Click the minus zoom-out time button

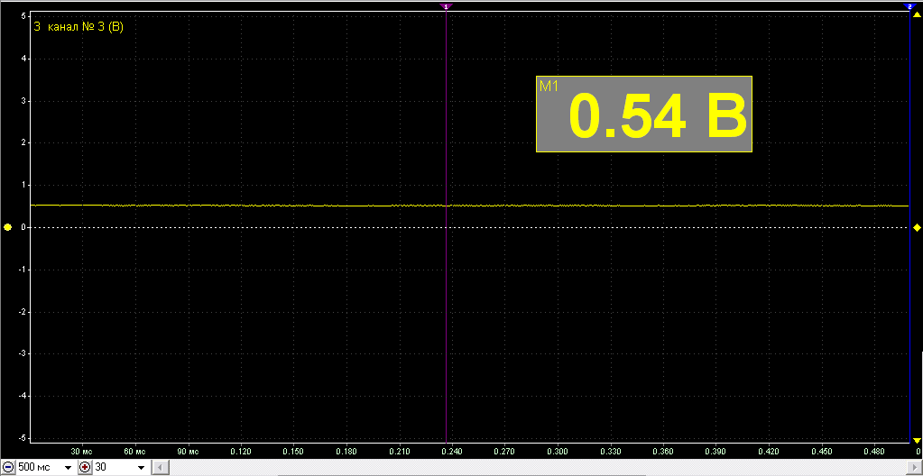(x=9, y=467)
